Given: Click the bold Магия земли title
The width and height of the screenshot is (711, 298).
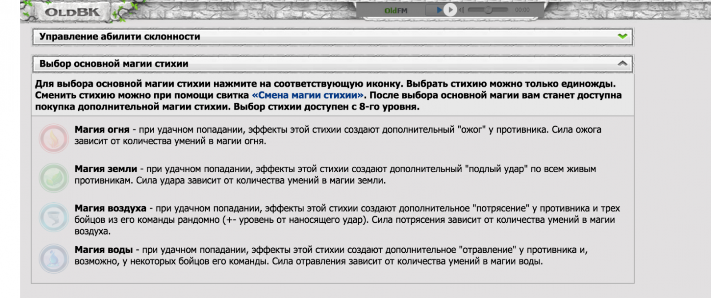Looking at the screenshot, I should 106,169.
